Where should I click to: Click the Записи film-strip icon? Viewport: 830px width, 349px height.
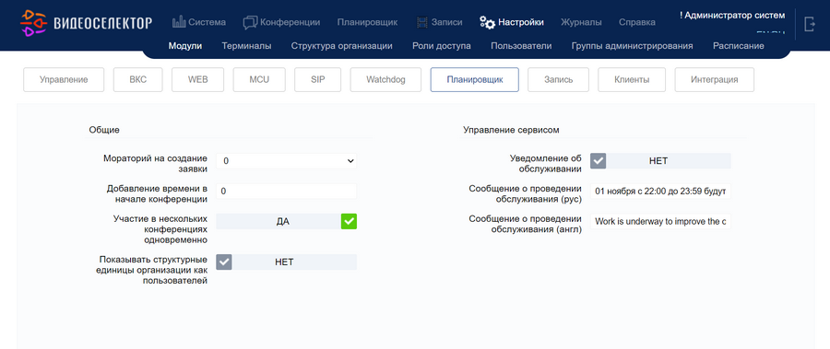click(x=421, y=22)
